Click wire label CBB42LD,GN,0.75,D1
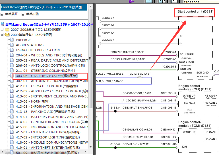 point(136,144)
